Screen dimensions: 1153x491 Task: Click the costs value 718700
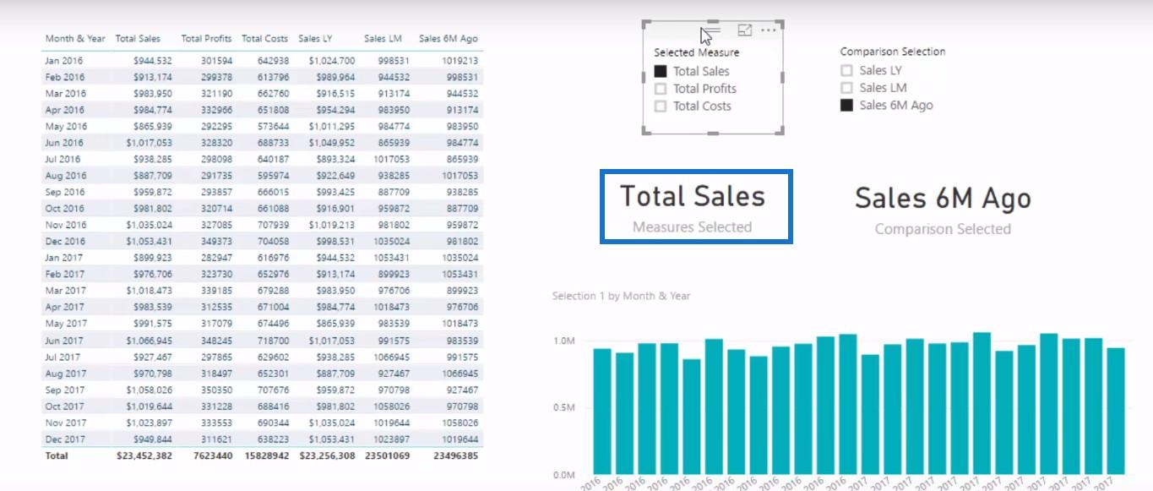(x=272, y=340)
